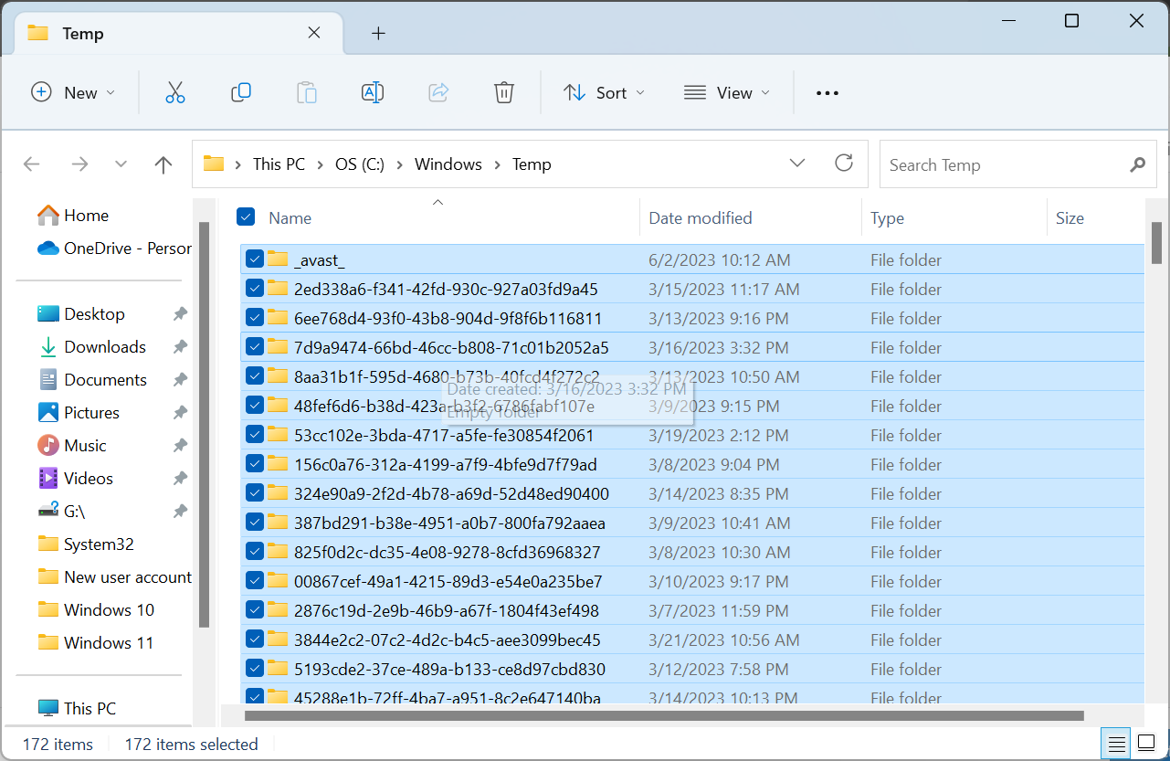This screenshot has width=1170, height=761.
Task: Click the Windows breadcrumb in address bar
Action: point(448,164)
